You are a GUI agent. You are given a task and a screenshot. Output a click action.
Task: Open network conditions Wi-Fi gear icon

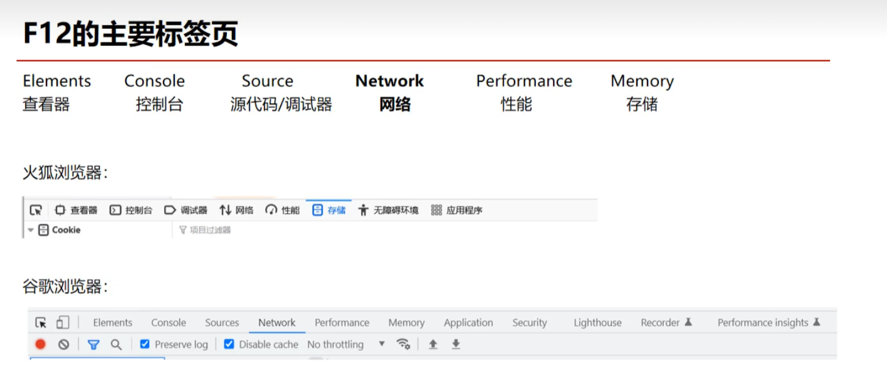[403, 344]
